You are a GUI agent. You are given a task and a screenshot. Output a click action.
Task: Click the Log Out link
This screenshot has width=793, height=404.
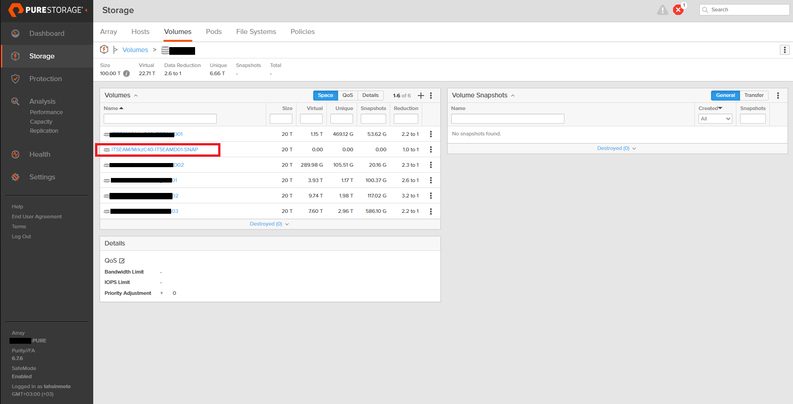21,236
